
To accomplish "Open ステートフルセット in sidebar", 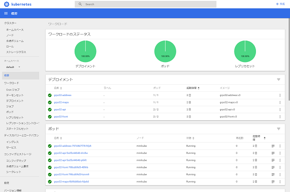I will click(x=17, y=129).
